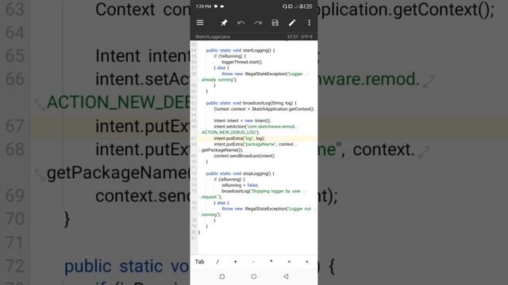508x285 pixels.
Task: Tap Android back triangle button
Action: pos(286,276)
